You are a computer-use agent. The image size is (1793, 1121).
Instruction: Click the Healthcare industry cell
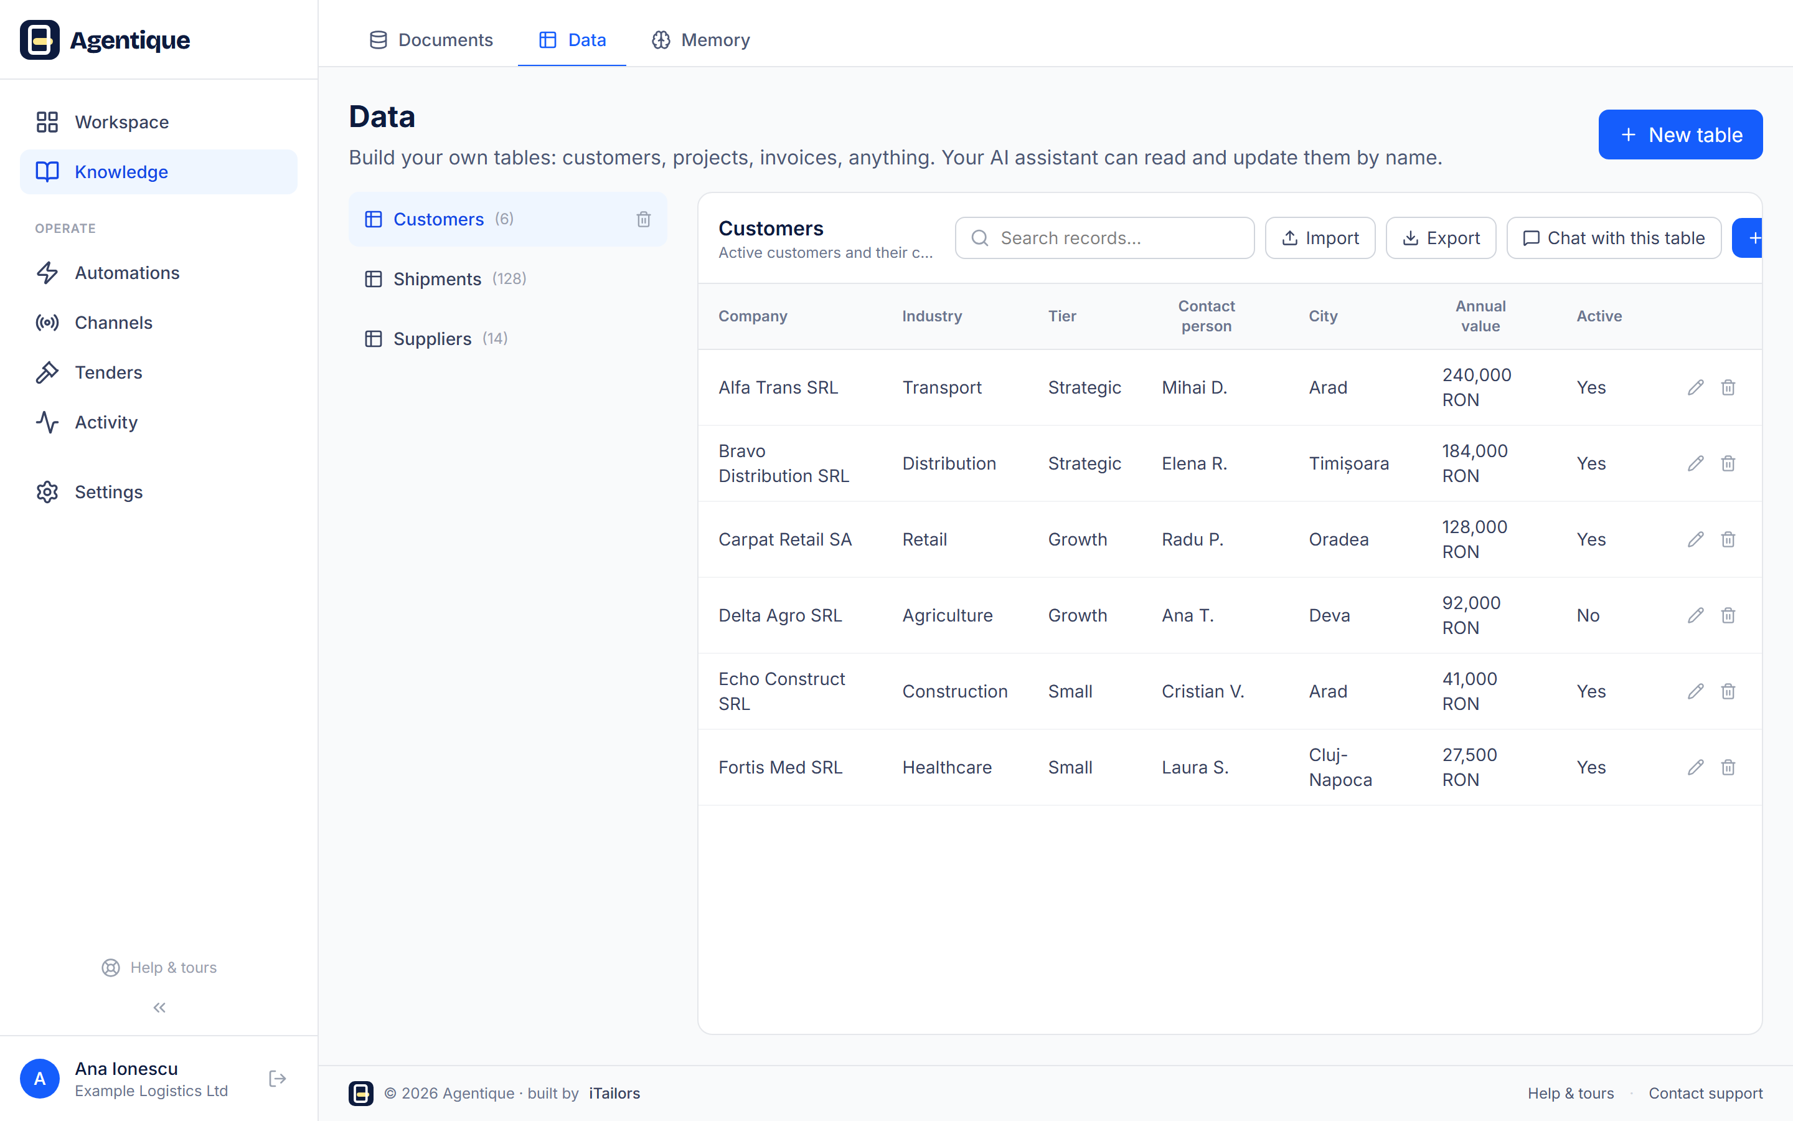947,767
